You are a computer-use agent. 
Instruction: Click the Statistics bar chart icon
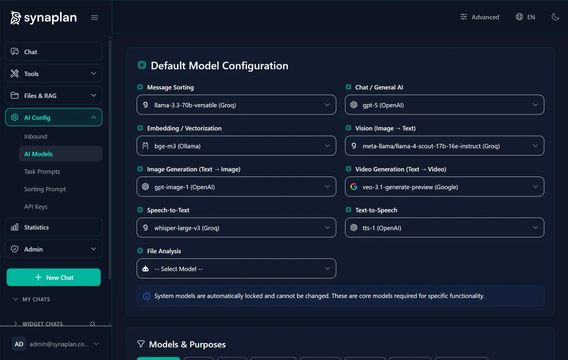(x=16, y=227)
